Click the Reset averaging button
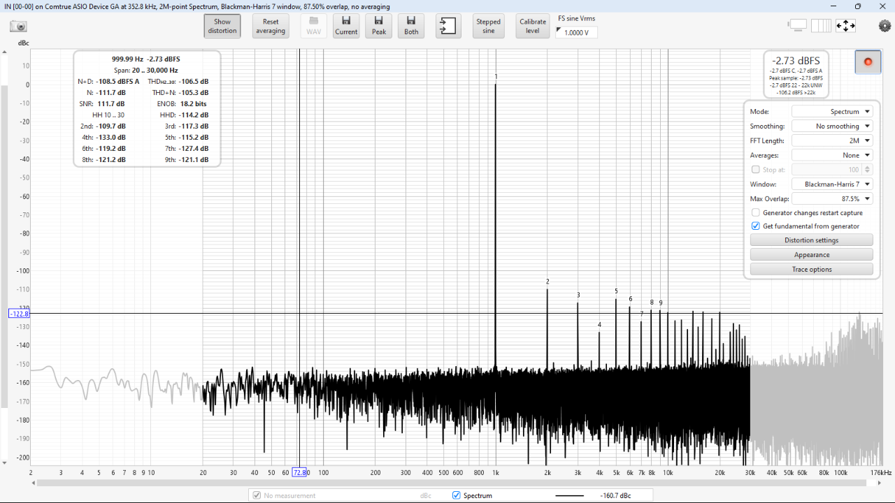Screen dimensions: 895x503 click(271, 26)
